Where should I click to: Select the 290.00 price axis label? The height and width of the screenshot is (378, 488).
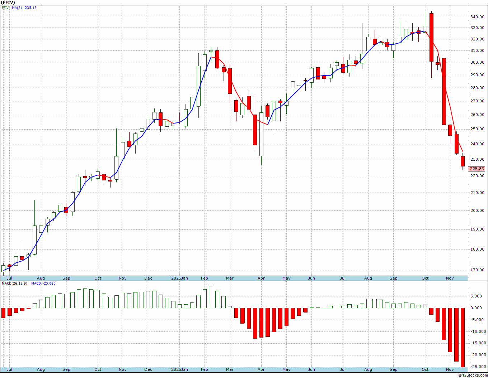[477, 75]
